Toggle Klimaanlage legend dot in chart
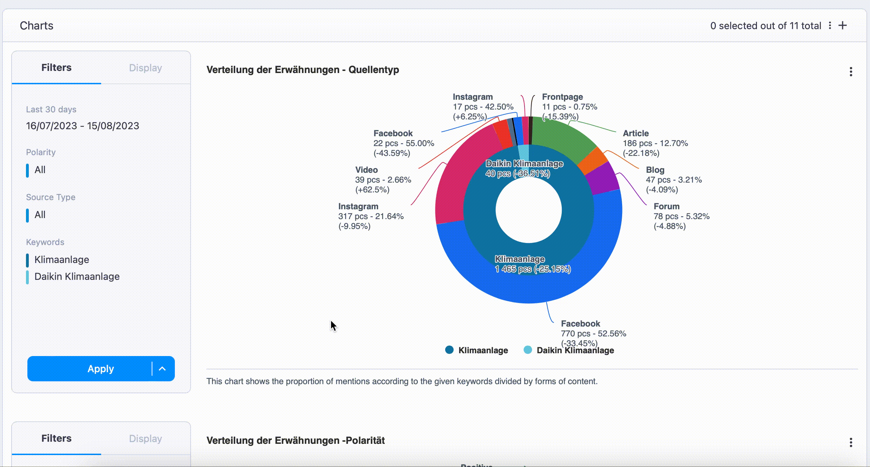The width and height of the screenshot is (870, 467). click(x=449, y=350)
